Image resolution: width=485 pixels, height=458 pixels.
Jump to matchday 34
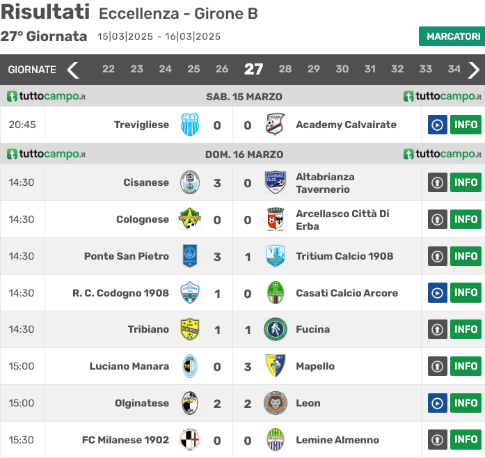454,69
